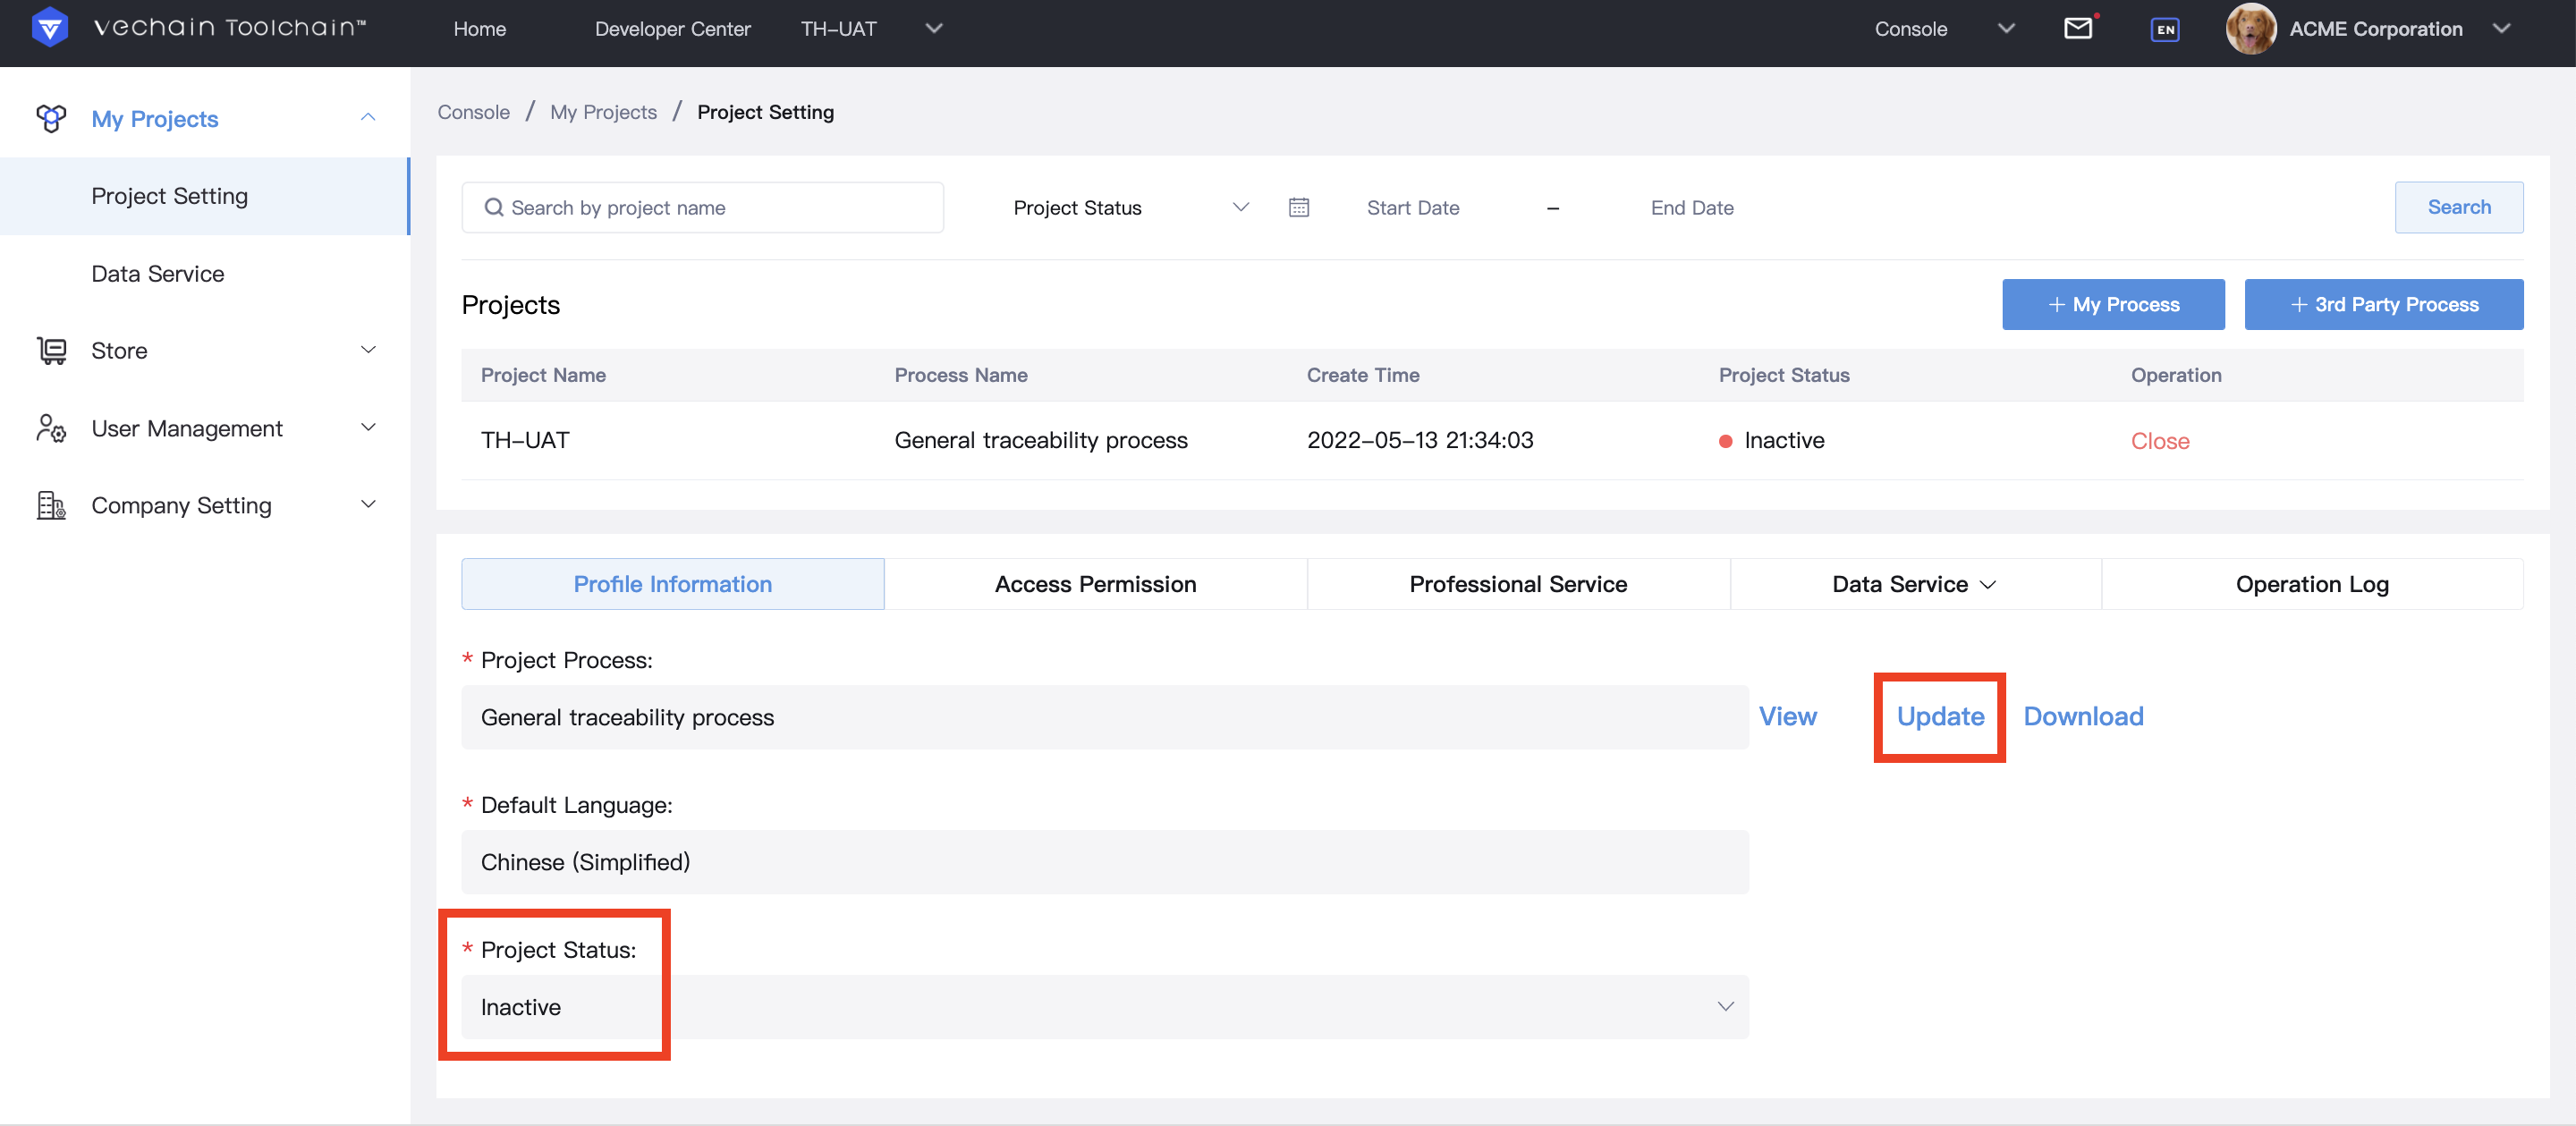Collapse the My Projects sidebar section
This screenshot has width=2576, height=1126.
[x=368, y=118]
